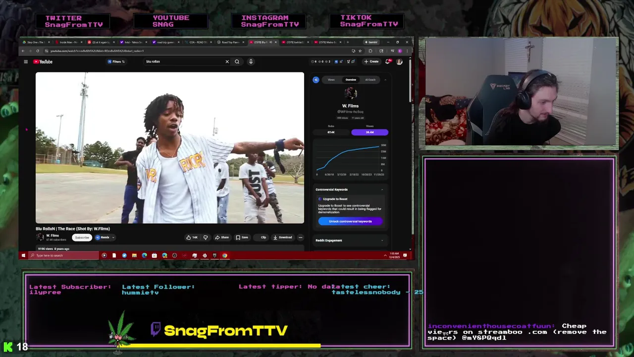Bookmark this page with star icon

tap(360, 51)
